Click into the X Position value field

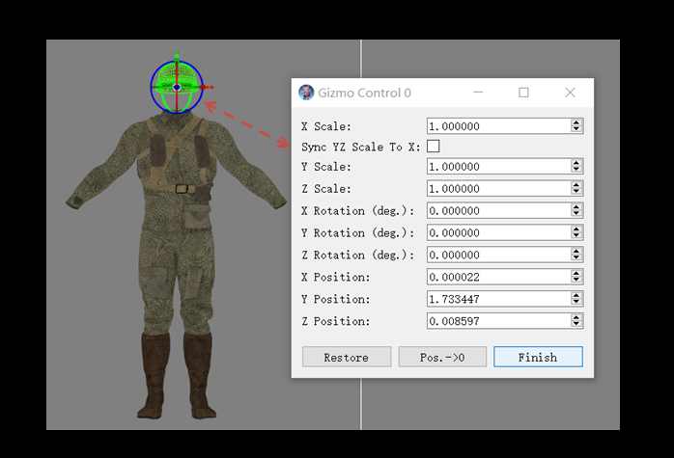click(497, 277)
